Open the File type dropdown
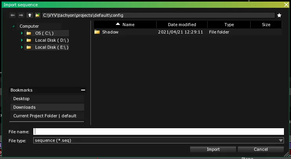Viewport: 291px width, 159px height. point(159,140)
